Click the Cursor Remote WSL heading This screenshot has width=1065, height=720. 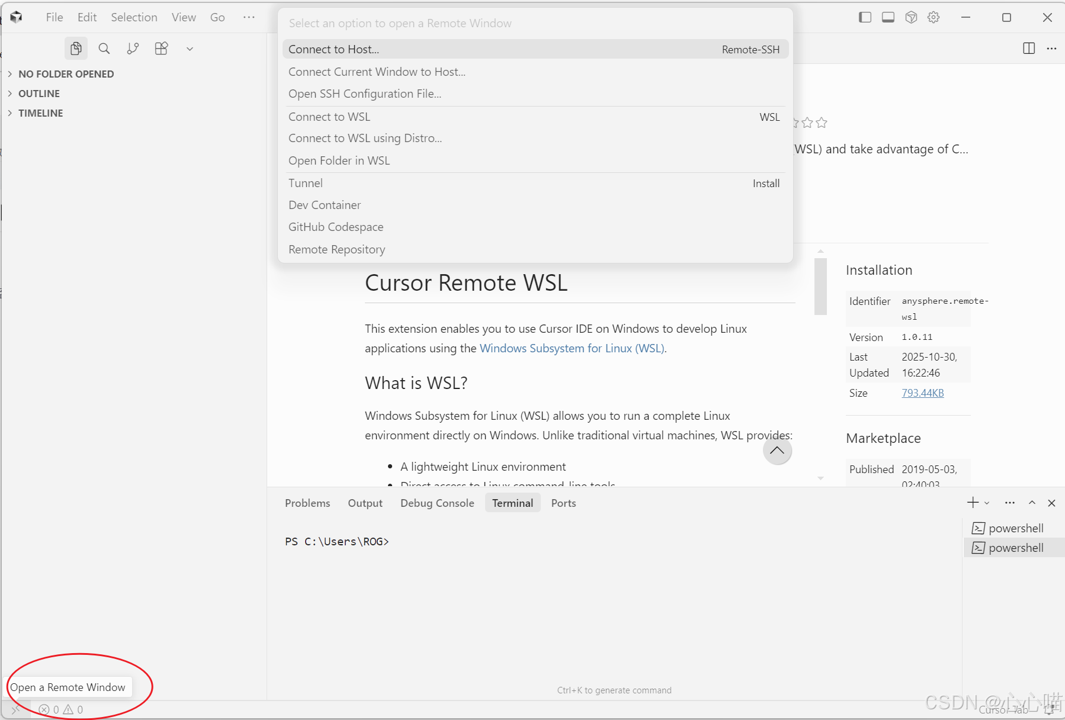tap(466, 283)
